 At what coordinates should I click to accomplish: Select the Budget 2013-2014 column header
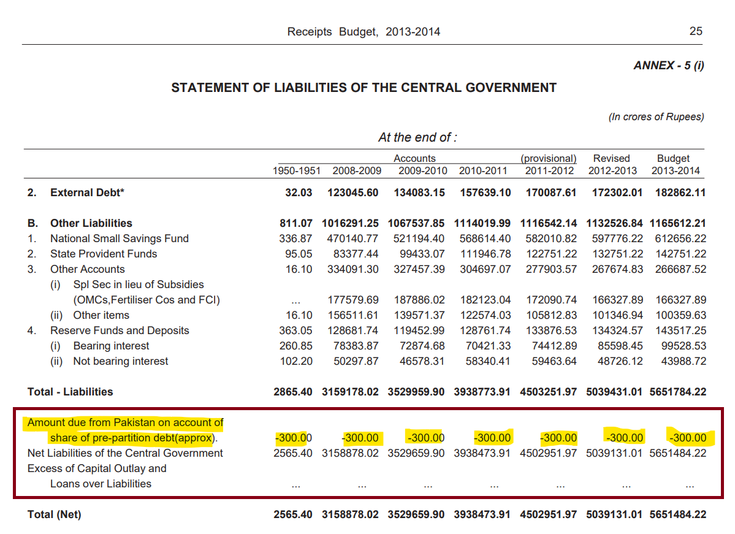(675, 164)
